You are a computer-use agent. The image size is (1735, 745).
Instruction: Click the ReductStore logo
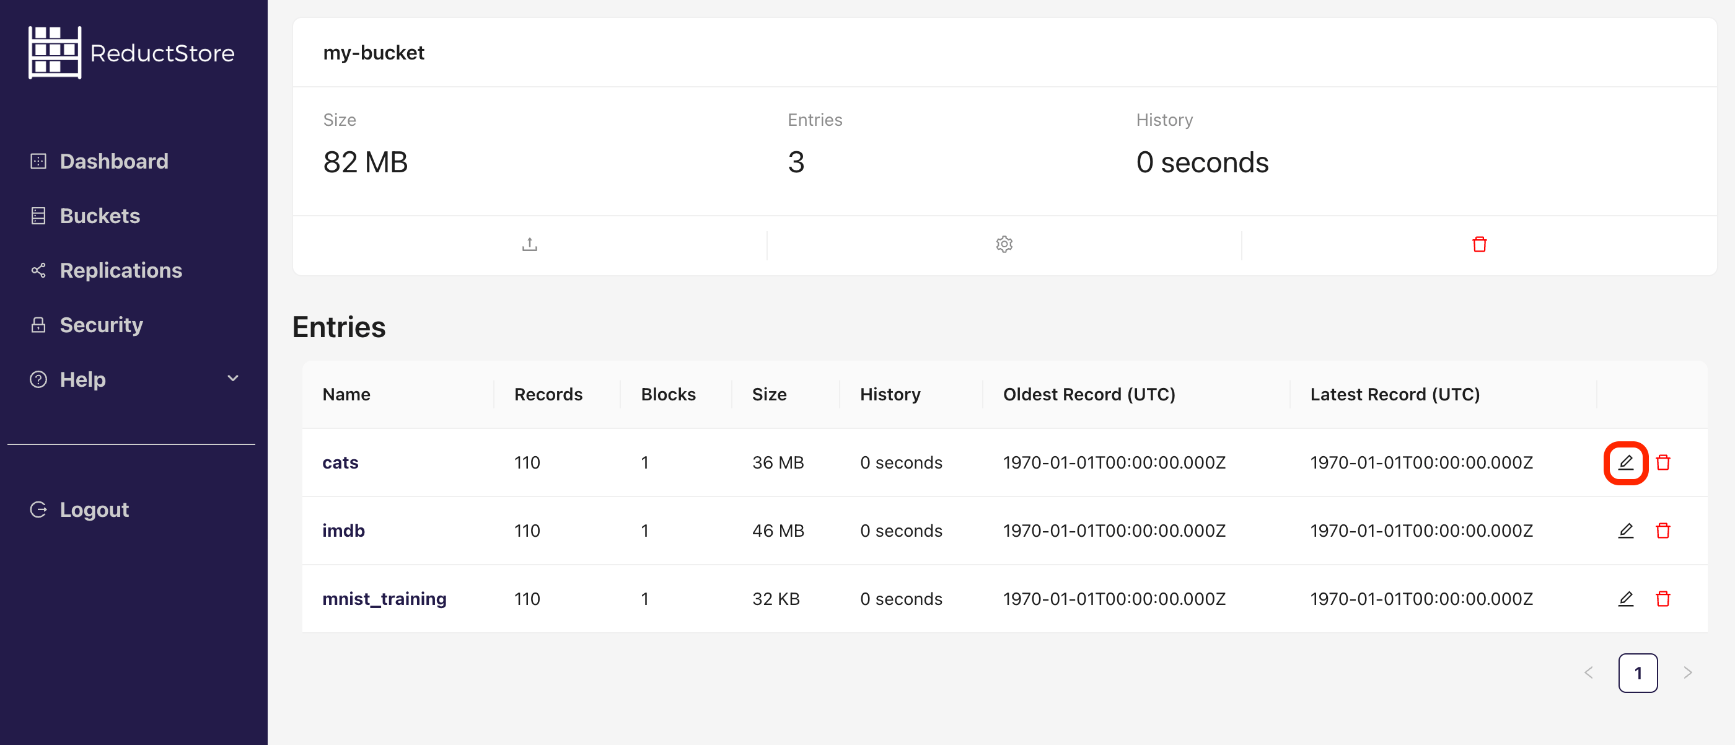point(131,52)
